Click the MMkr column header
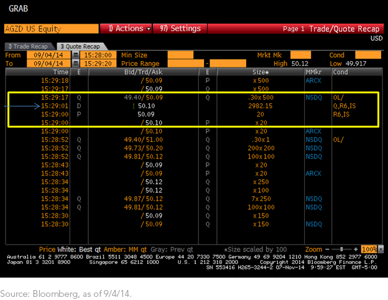Screen dimensions: 388x300 coord(318,72)
